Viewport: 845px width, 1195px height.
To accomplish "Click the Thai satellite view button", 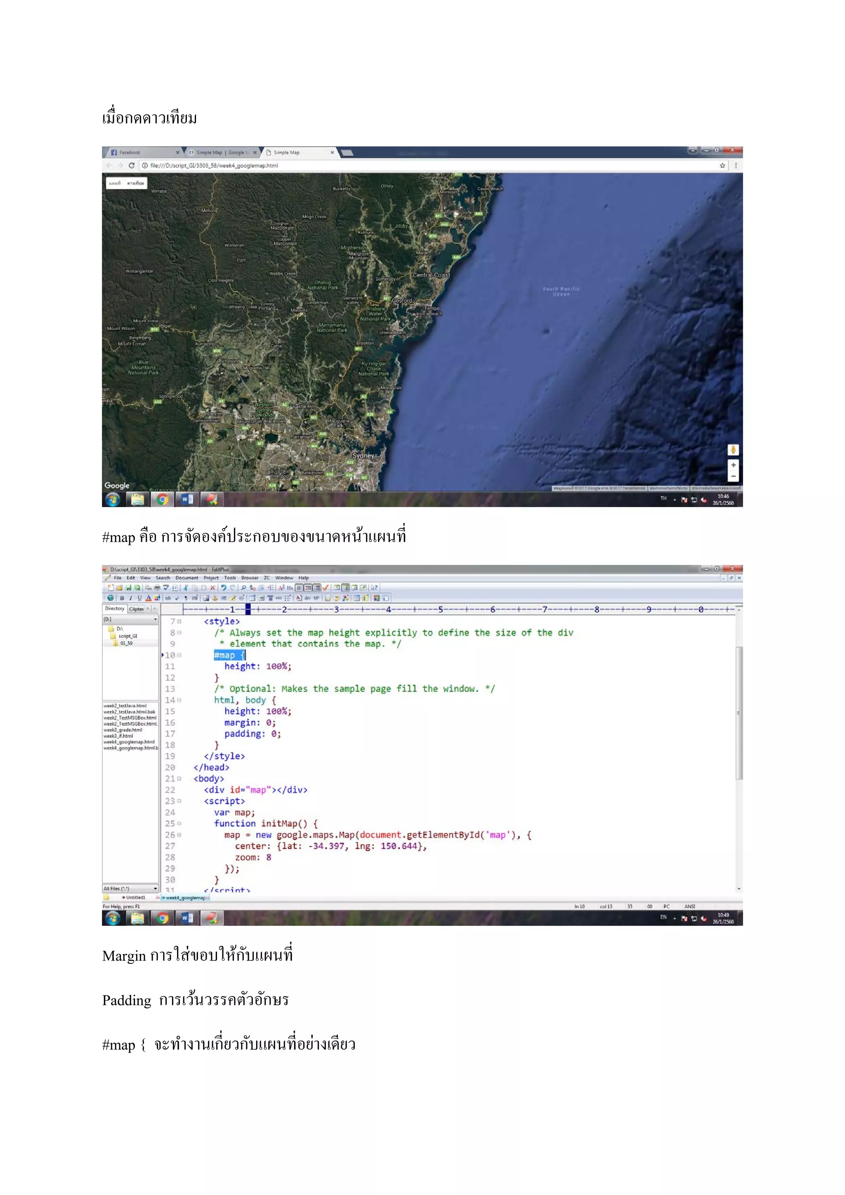I will click(135, 183).
